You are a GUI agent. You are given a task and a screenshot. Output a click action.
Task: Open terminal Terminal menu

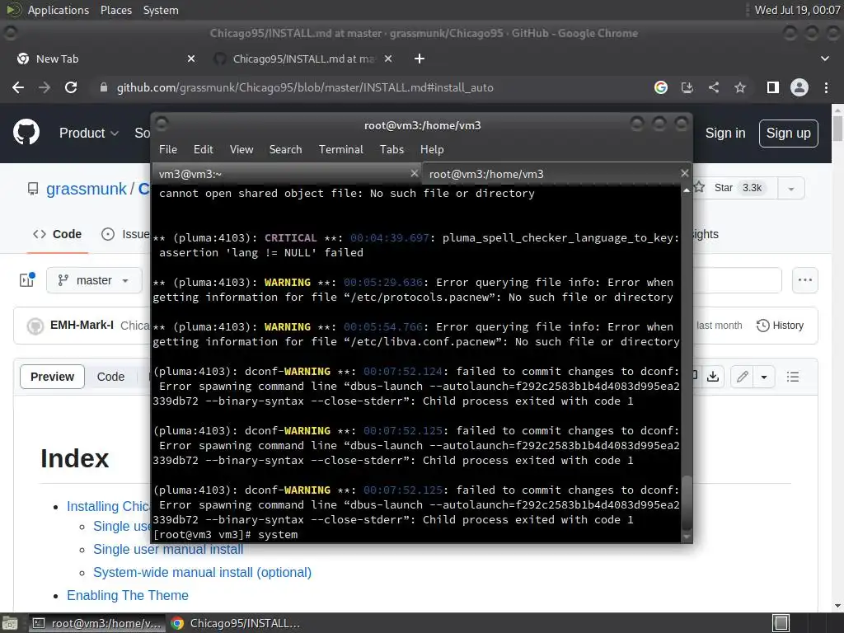pyautogui.click(x=340, y=150)
